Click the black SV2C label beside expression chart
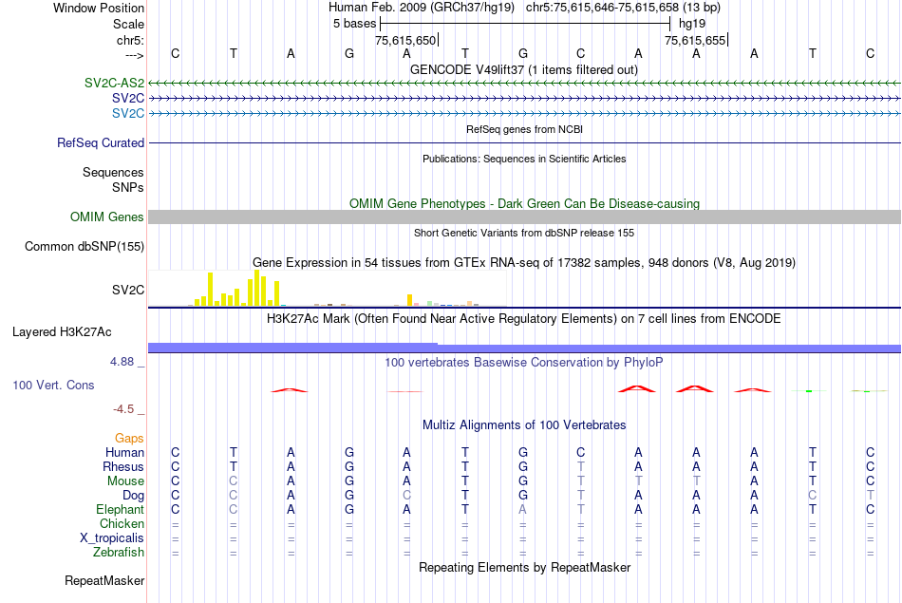The height and width of the screenshot is (603, 902). (128, 290)
